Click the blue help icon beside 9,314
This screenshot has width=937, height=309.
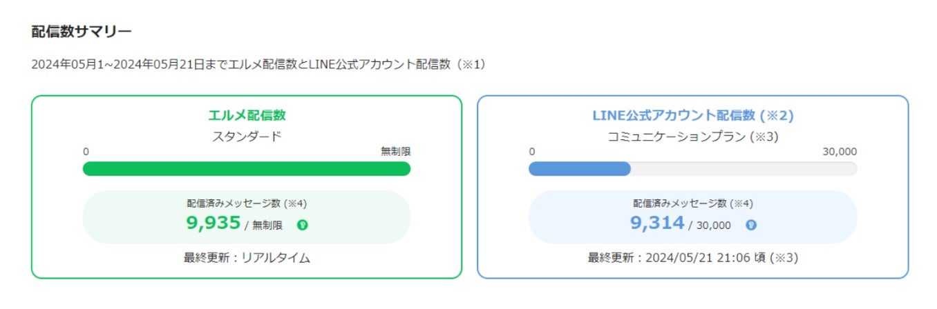tap(751, 225)
